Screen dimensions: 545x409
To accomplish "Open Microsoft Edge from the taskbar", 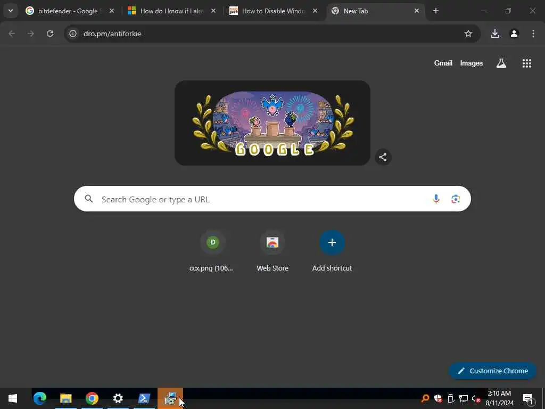I will click(x=40, y=398).
